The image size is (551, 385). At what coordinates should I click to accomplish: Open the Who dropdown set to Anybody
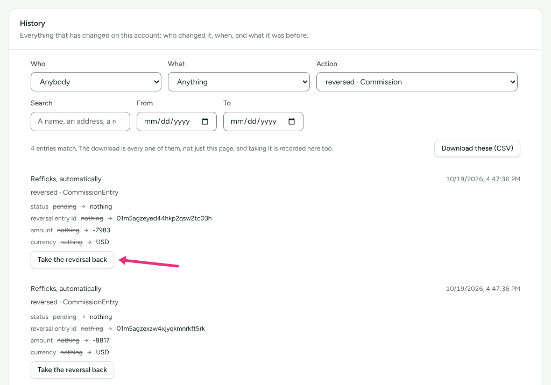96,82
